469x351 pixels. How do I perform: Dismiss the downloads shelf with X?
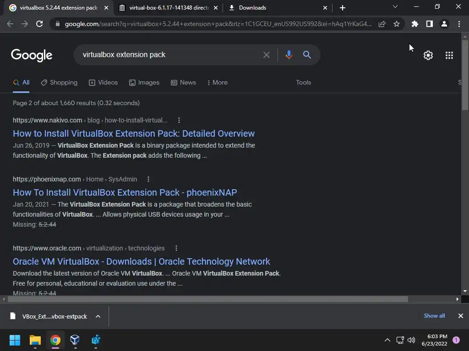click(x=461, y=316)
